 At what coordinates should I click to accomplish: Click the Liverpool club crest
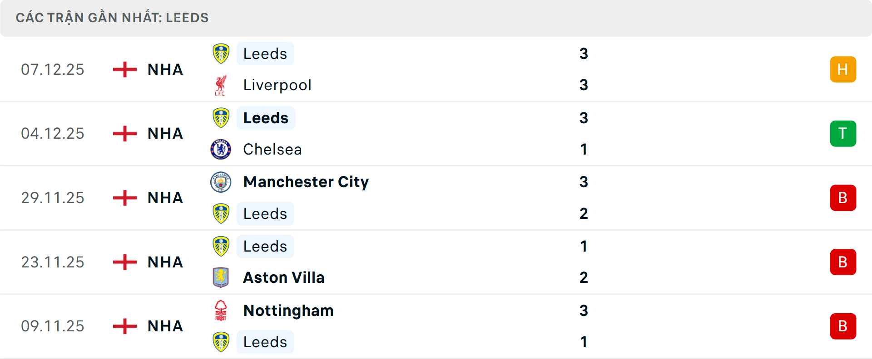click(221, 85)
